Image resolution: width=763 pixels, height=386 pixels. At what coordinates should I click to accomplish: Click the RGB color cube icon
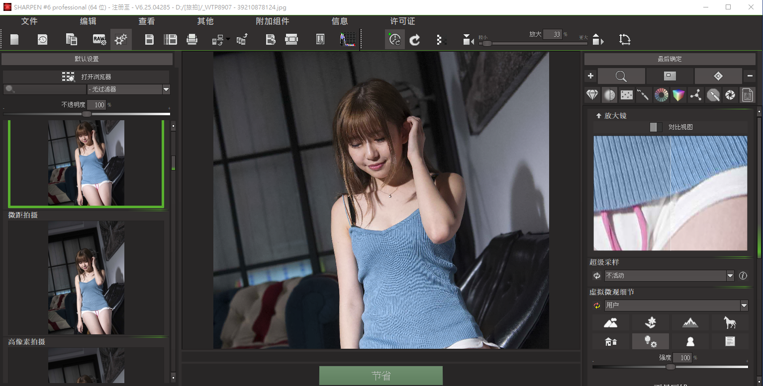[678, 94]
